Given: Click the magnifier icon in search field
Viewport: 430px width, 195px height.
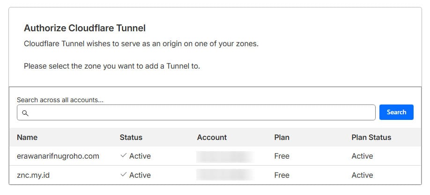Looking at the screenshot, I should coord(25,113).
